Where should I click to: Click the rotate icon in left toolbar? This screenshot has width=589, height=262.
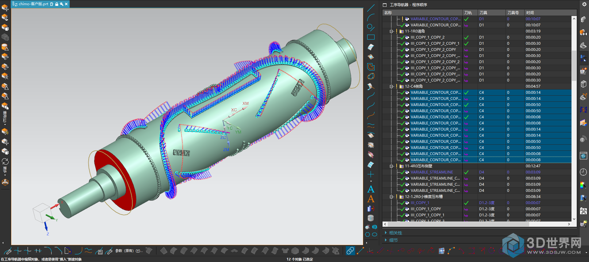point(5,161)
